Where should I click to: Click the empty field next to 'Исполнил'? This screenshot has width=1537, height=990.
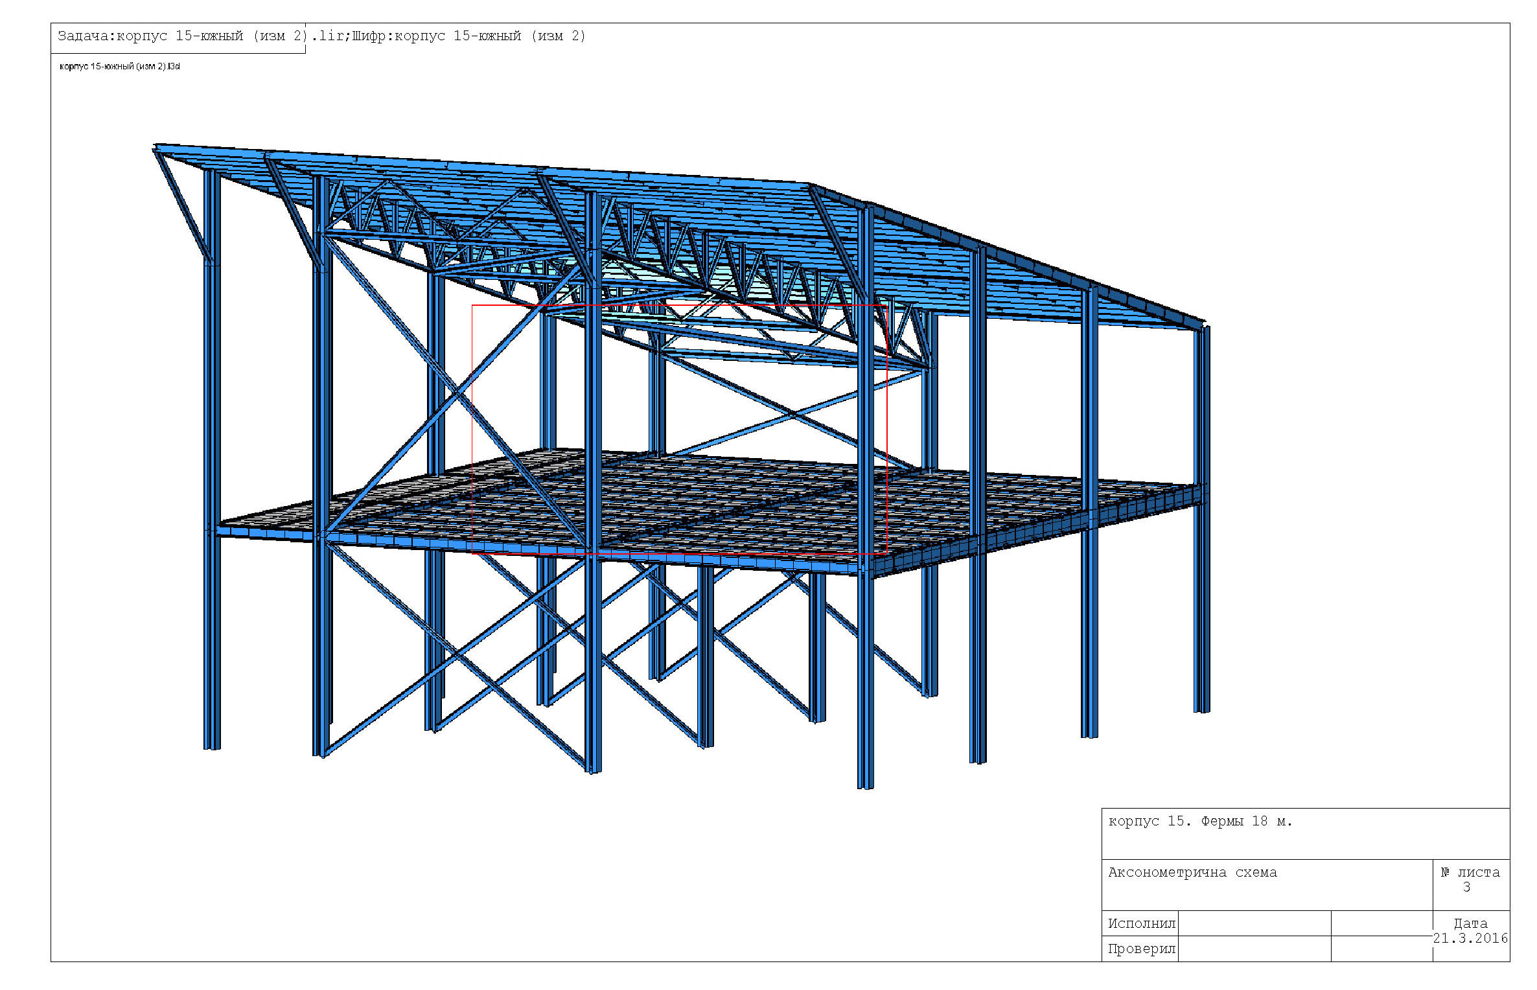click(x=1254, y=924)
